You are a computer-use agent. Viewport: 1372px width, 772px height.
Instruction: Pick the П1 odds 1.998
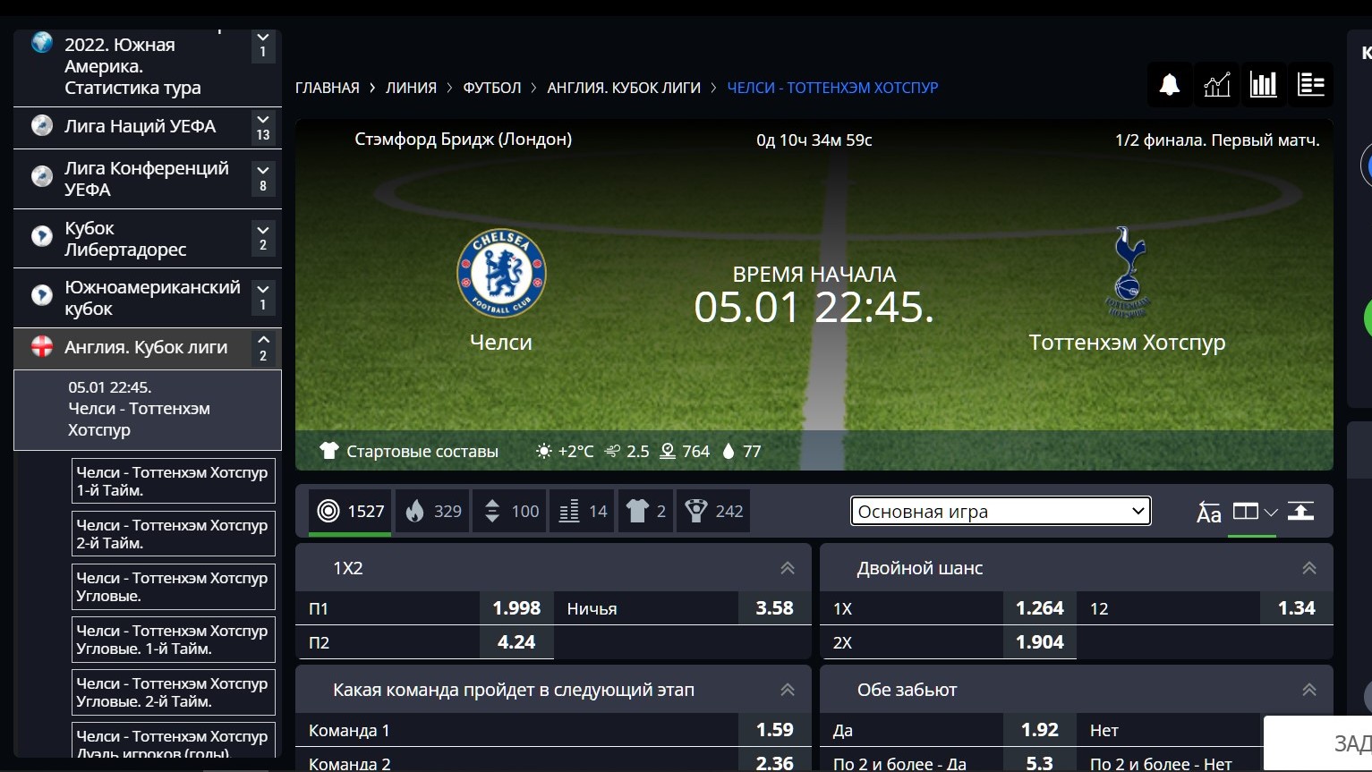[516, 608]
